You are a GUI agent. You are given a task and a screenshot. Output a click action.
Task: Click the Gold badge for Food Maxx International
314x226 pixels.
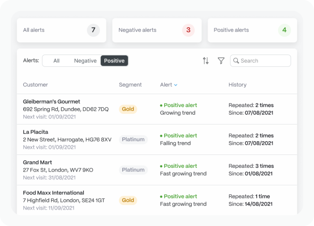tap(128, 200)
